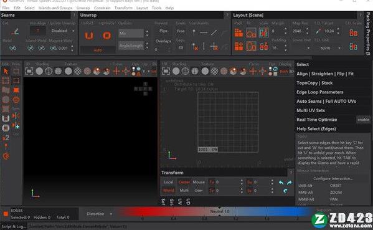373x230 pixels.
Task: Click the top Pack islands icon
Action: pyautogui.click(x=238, y=32)
